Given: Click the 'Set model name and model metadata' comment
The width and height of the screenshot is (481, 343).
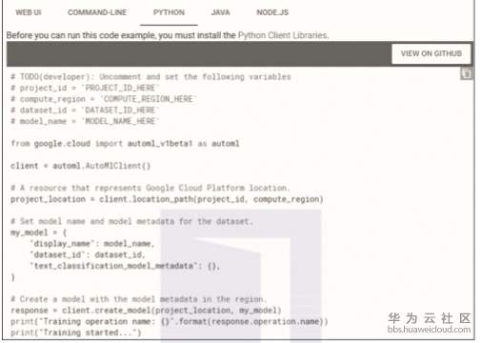Looking at the screenshot, I should pos(131,221).
